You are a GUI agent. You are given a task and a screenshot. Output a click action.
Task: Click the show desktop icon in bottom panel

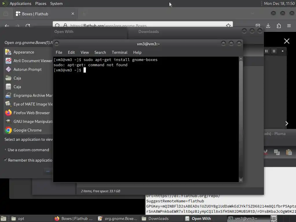pos(3,219)
